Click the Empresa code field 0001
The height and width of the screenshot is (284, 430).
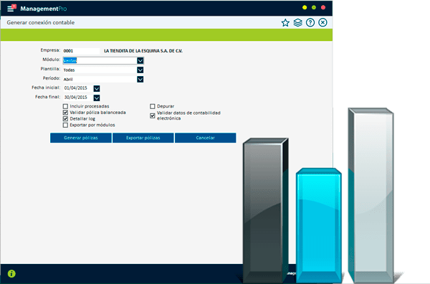81,51
